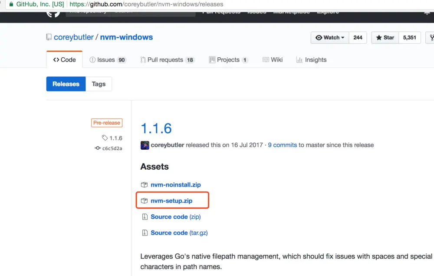Click the green lock icon in address bar
Screen dimensions: 434x276
11,4
